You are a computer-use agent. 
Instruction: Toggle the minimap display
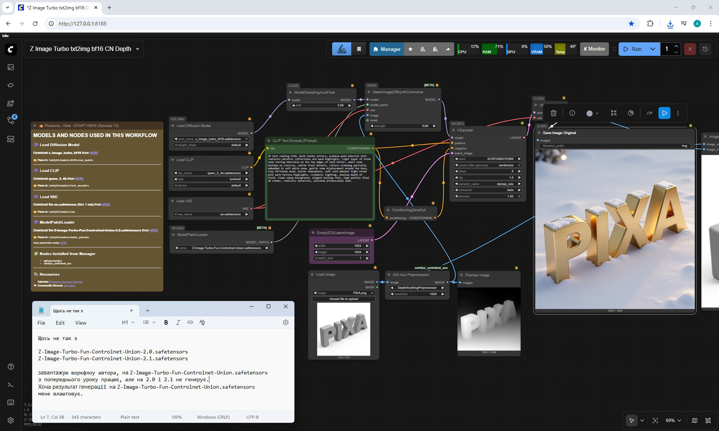pos(695,421)
